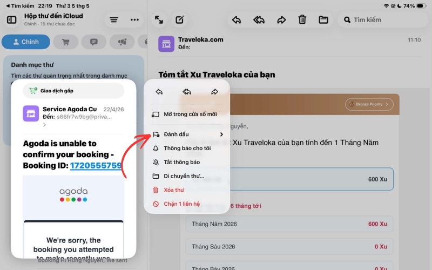
Task: Go back via Tìm kiếm status bar link
Action: click(20, 6)
